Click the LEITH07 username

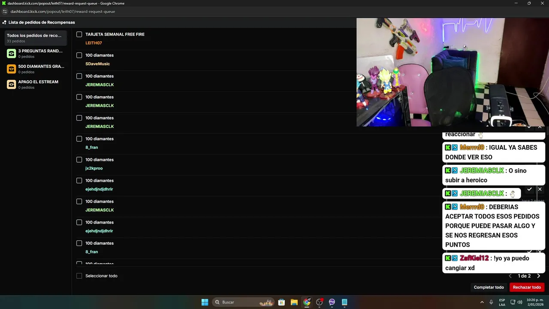(94, 43)
